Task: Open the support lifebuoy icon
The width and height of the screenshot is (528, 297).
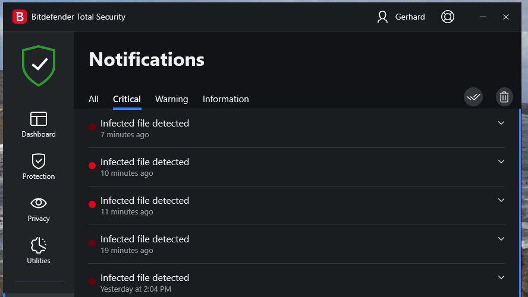Action: point(448,17)
